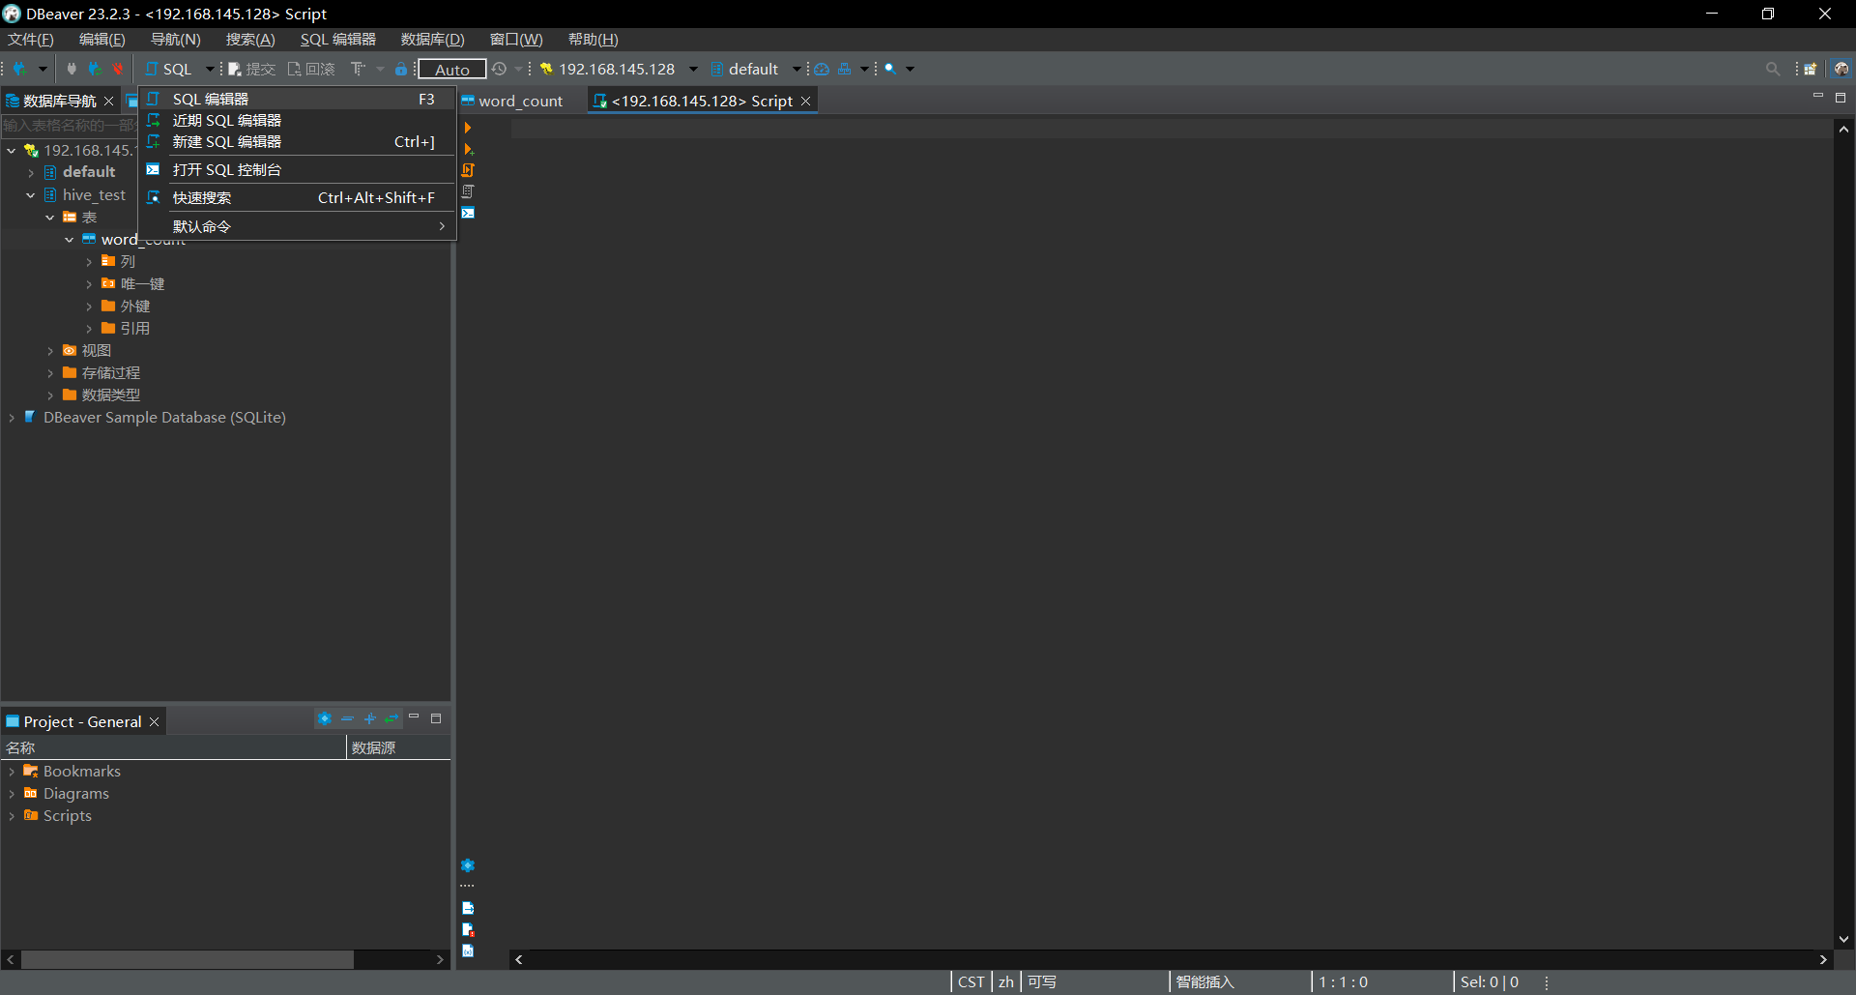Click the execute SQL script icon
Screen dimensions: 1856x995
click(468, 170)
